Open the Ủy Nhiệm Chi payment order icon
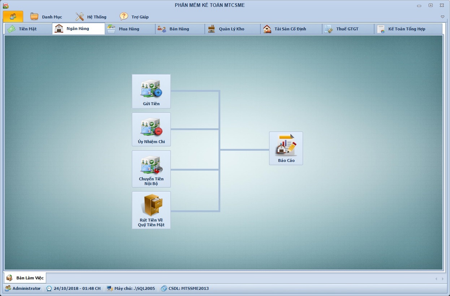 [x=151, y=129]
